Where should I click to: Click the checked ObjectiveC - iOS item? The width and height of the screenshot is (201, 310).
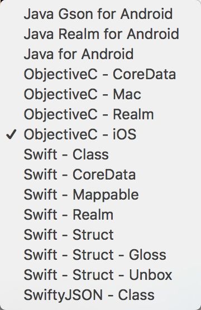pyautogui.click(x=100, y=134)
